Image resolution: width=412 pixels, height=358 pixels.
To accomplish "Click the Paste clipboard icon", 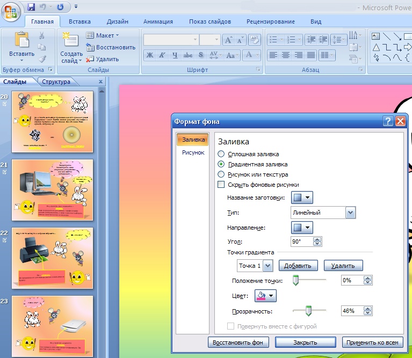I will point(21,41).
